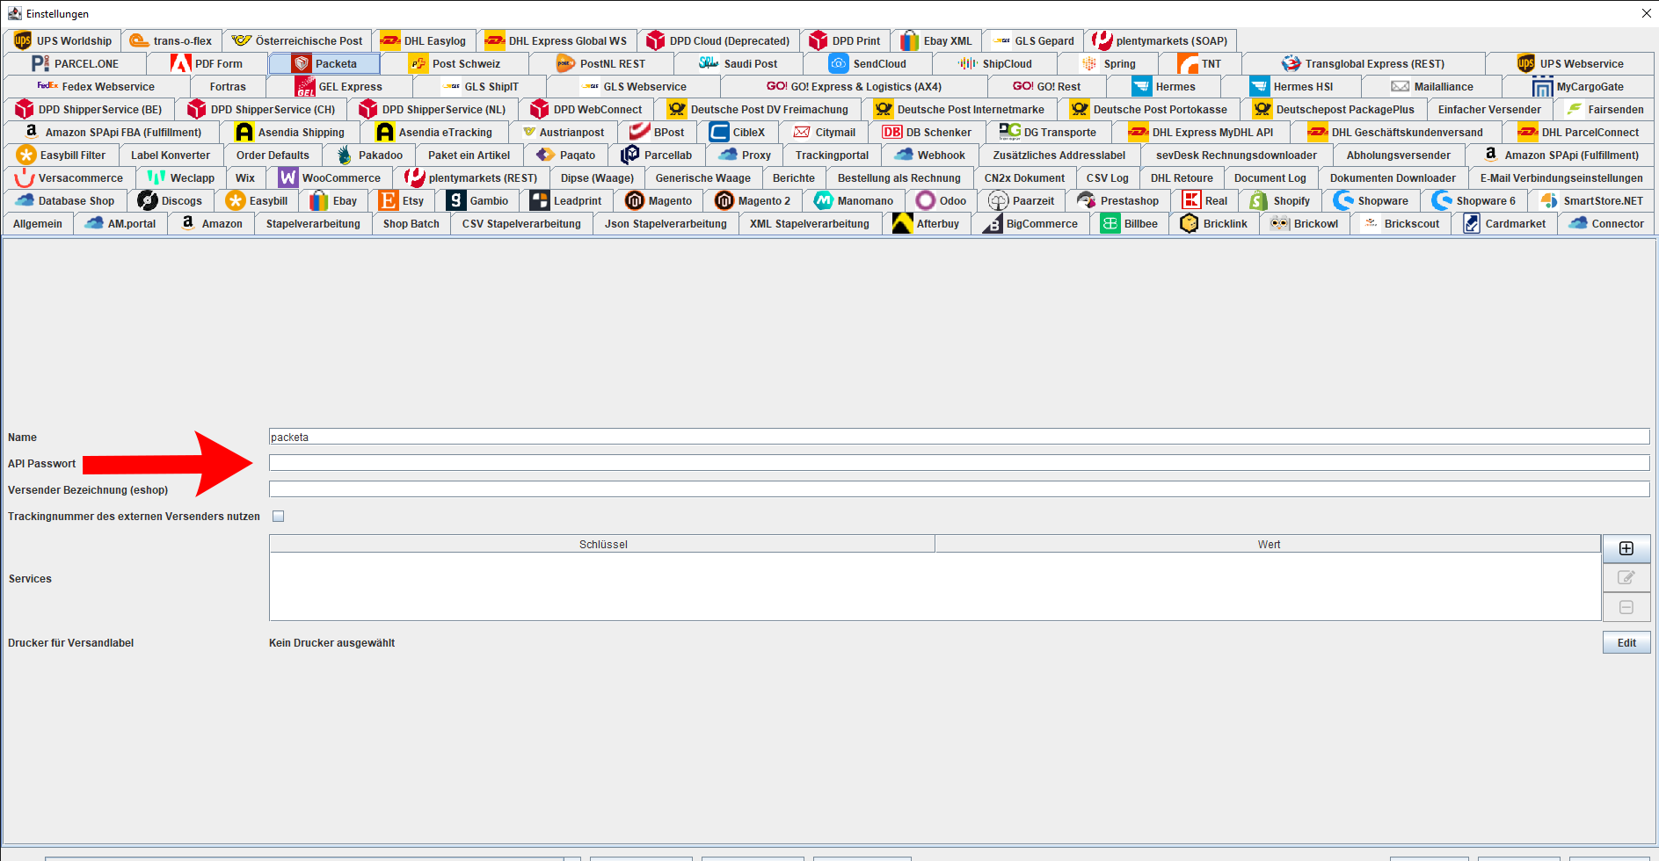Open the GEL Express tab
This screenshot has width=1659, height=861.
(x=339, y=86)
